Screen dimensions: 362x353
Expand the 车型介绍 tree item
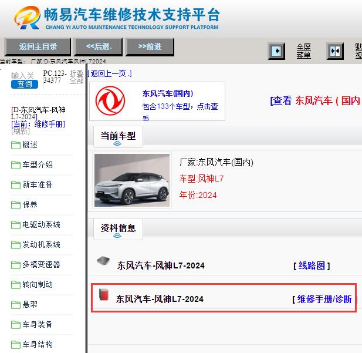[38, 165]
